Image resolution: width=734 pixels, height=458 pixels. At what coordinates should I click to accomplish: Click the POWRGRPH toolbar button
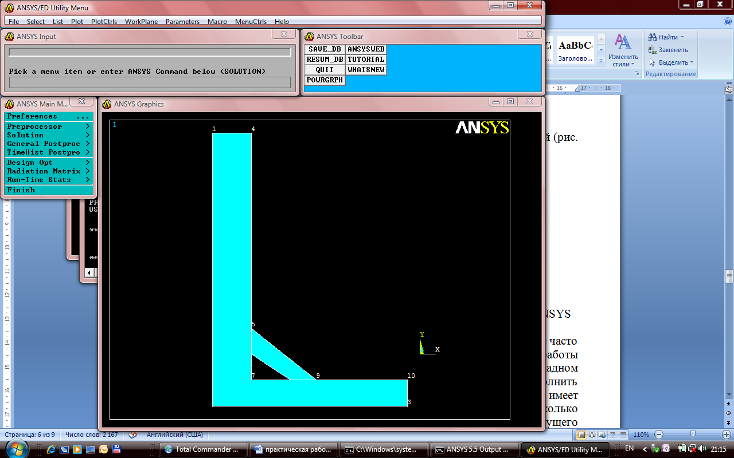[325, 80]
